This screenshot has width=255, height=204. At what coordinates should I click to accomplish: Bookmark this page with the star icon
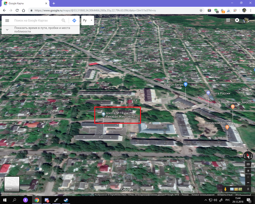201,11
